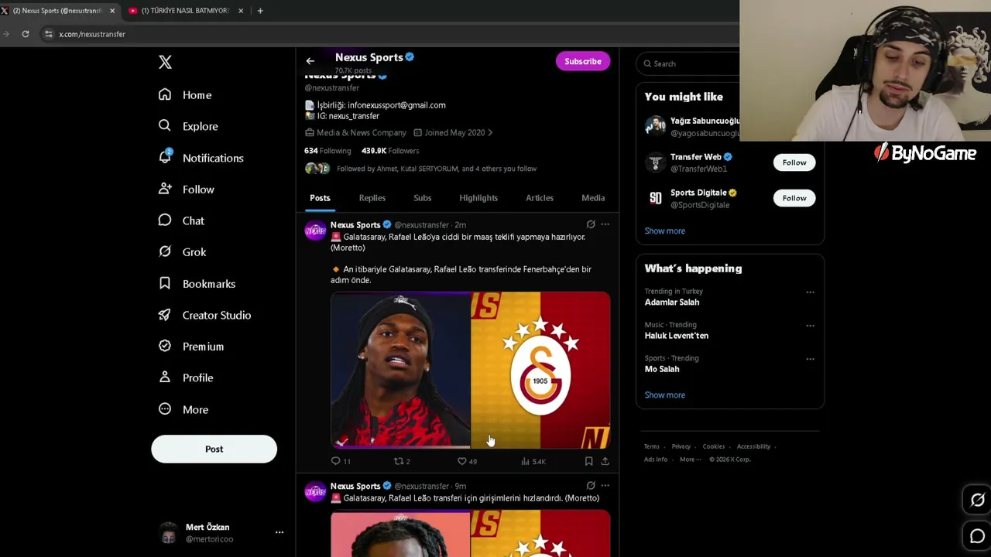Viewport: 991px width, 557px height.
Task: Open the Cookies footer link
Action: [x=714, y=446]
